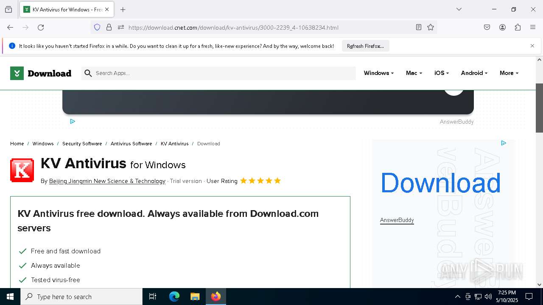This screenshot has height=305, width=543.
Task: Open Download.com logo home
Action: (41, 73)
